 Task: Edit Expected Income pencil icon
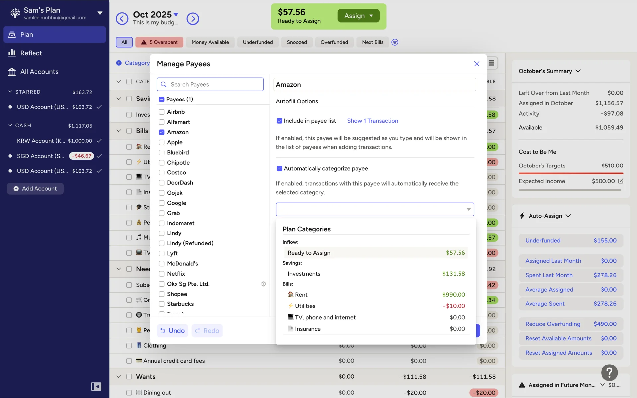621,181
